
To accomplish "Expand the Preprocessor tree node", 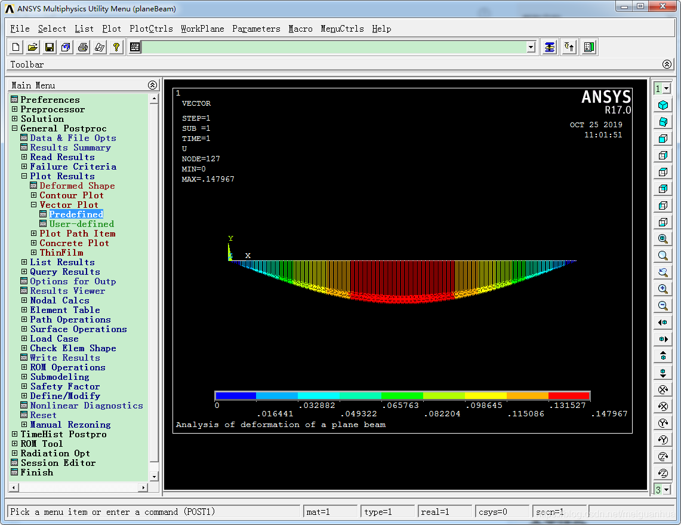I will click(15, 109).
